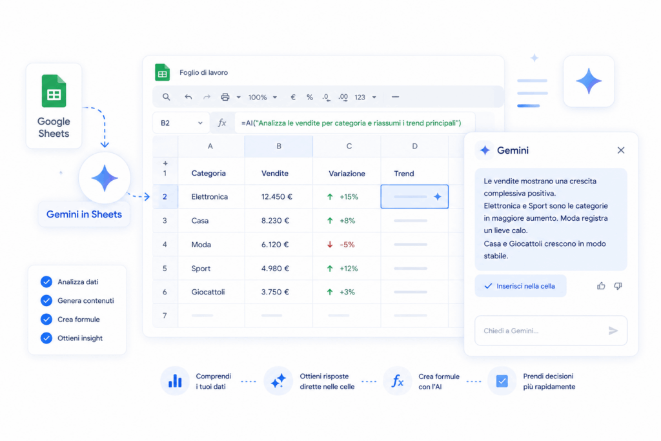The height and width of the screenshot is (441, 661).
Task: Click the Chiedi a Gemini input field
Action: [551, 331]
